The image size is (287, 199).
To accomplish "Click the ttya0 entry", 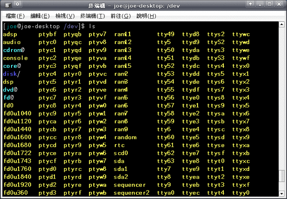I will (x=166, y=193).
